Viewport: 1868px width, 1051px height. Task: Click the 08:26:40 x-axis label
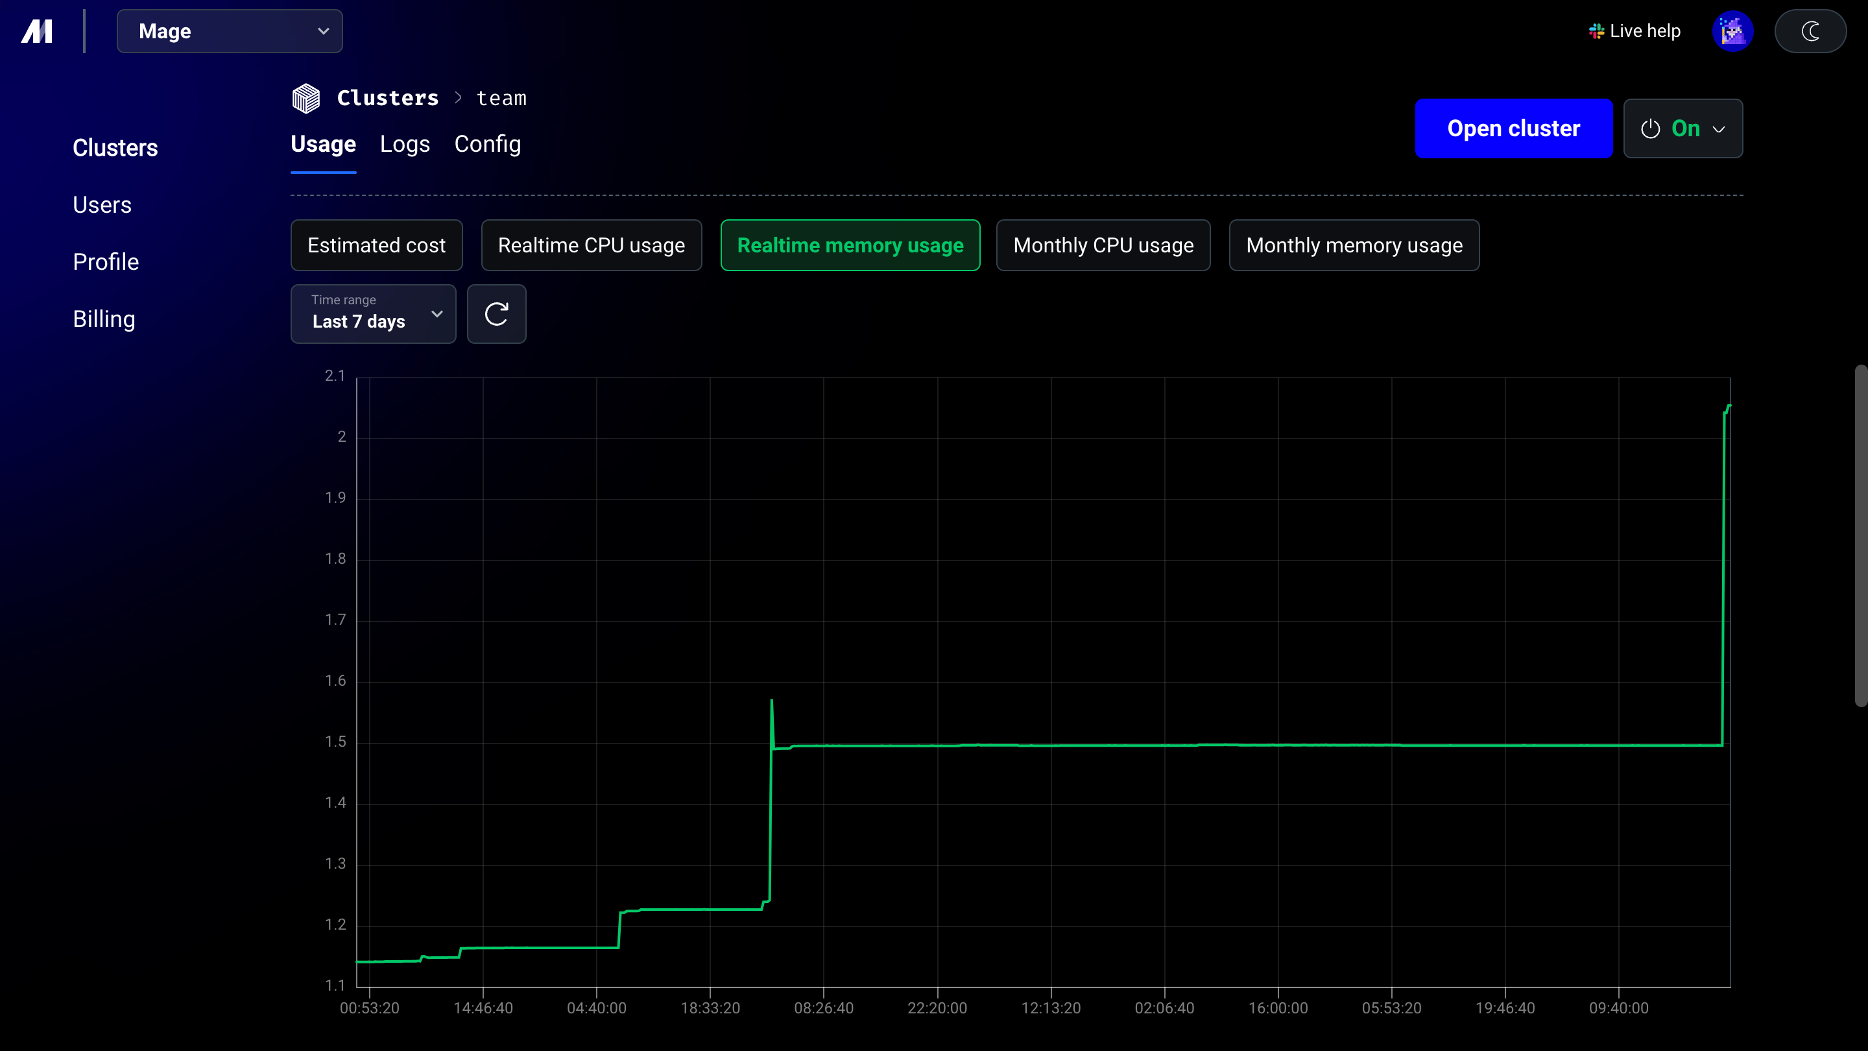pos(824,1008)
